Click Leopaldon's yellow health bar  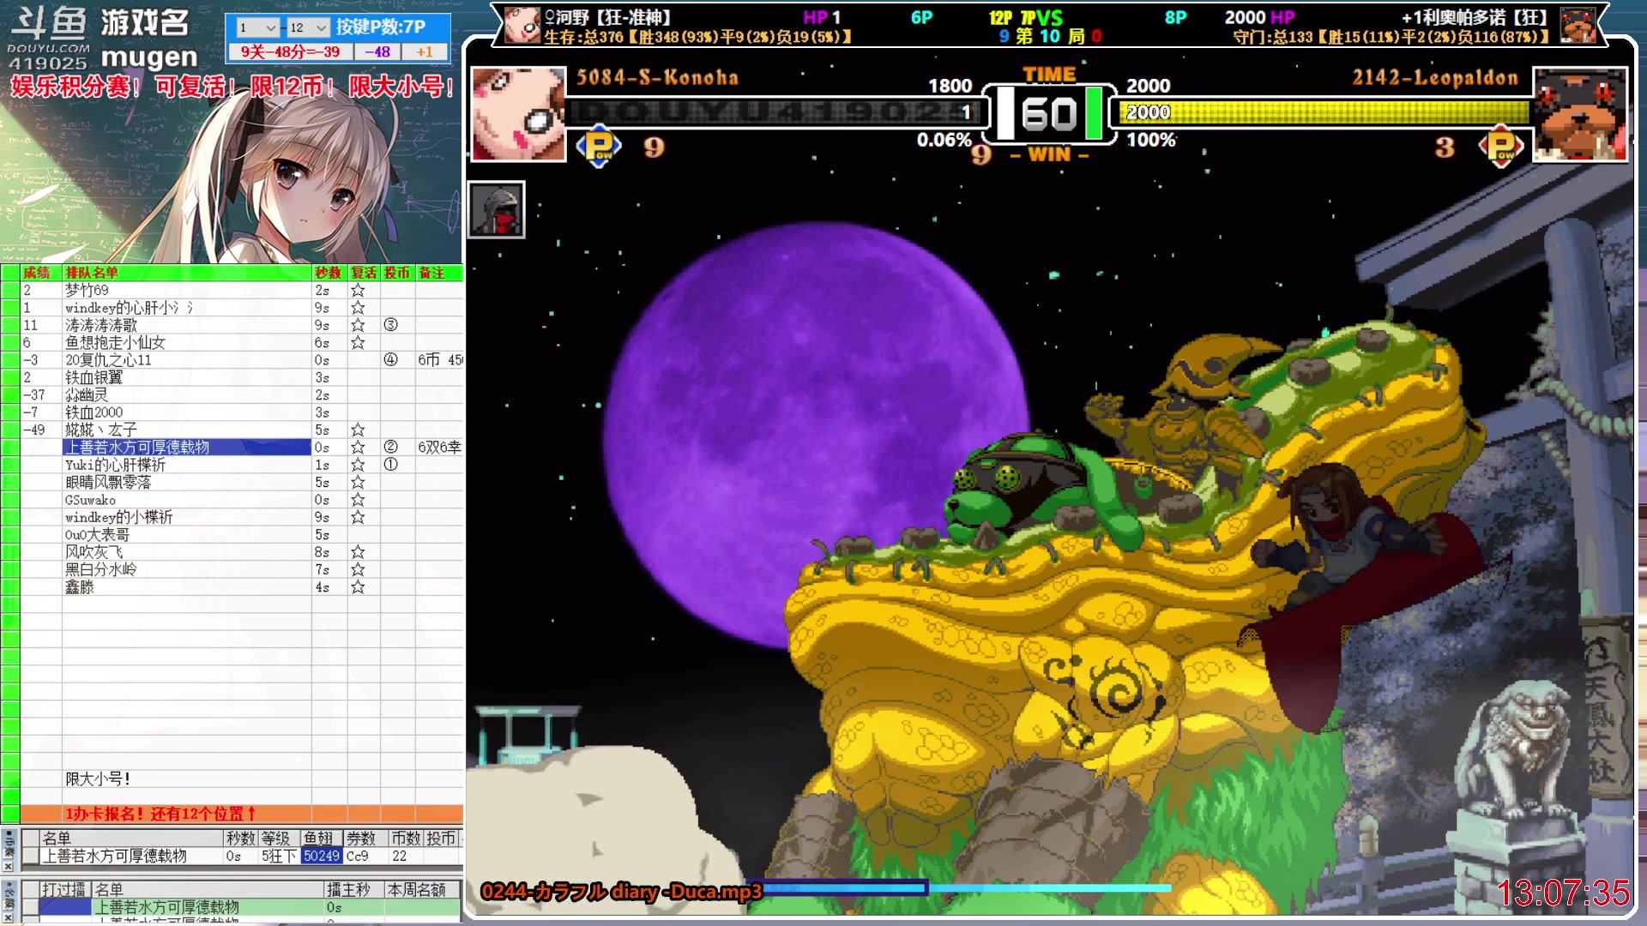point(1324,112)
